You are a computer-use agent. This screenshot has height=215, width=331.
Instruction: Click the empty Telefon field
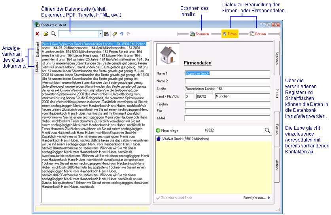(x=227, y=104)
